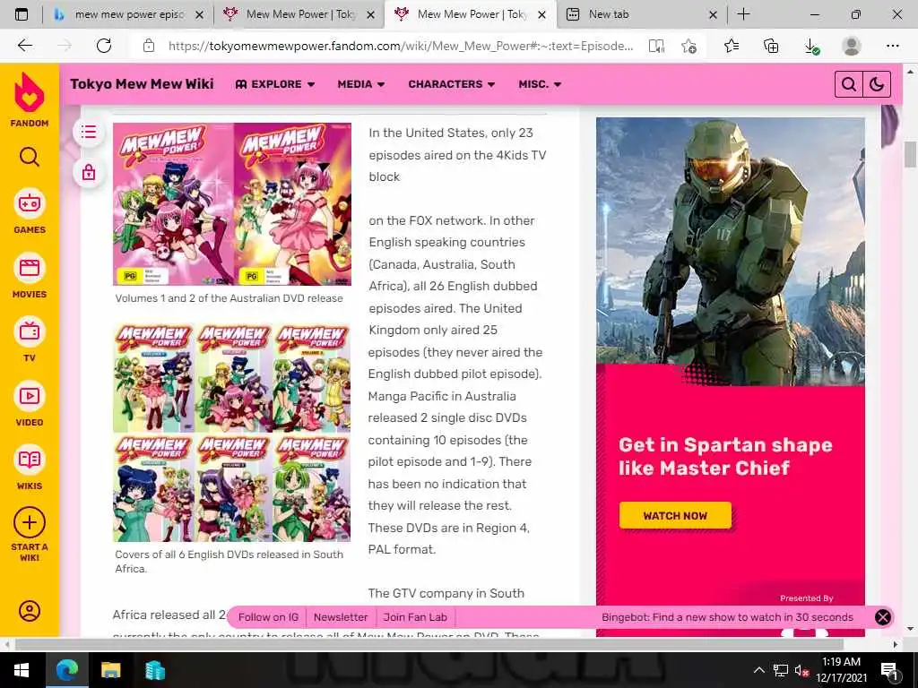The width and height of the screenshot is (918, 688).
Task: Add this page to favorites
Action: click(x=688, y=46)
